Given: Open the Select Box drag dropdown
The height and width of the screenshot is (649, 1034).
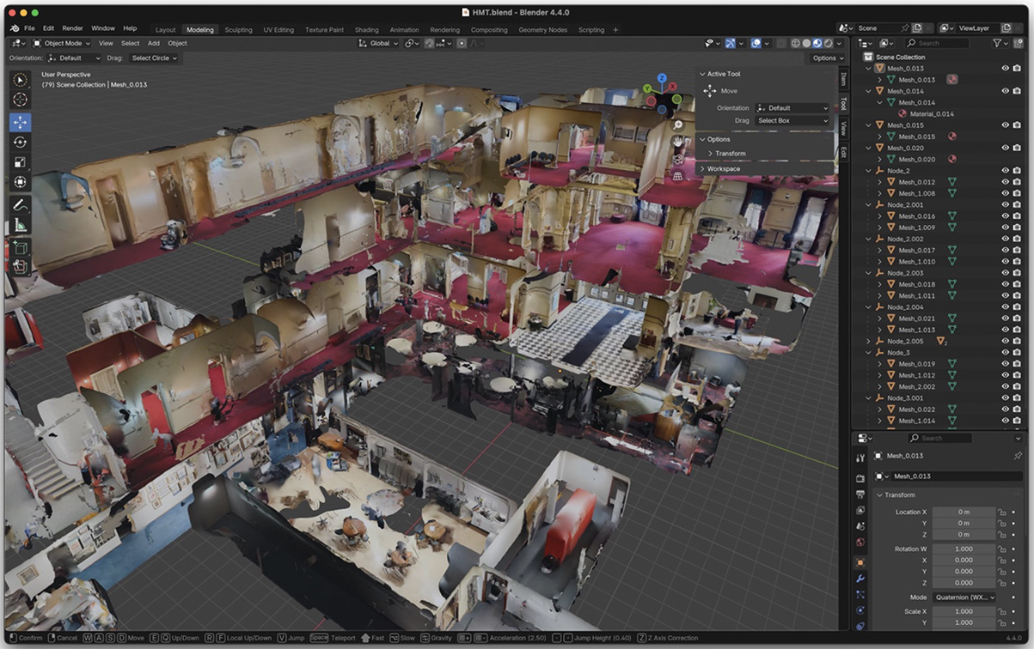Looking at the screenshot, I should pos(792,121).
